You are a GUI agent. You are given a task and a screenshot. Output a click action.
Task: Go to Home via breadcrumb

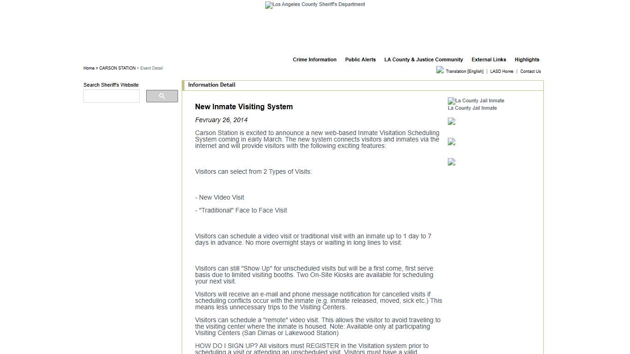89,68
